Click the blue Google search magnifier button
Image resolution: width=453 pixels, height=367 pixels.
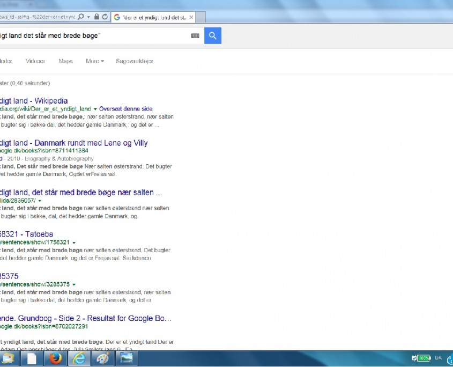(212, 36)
